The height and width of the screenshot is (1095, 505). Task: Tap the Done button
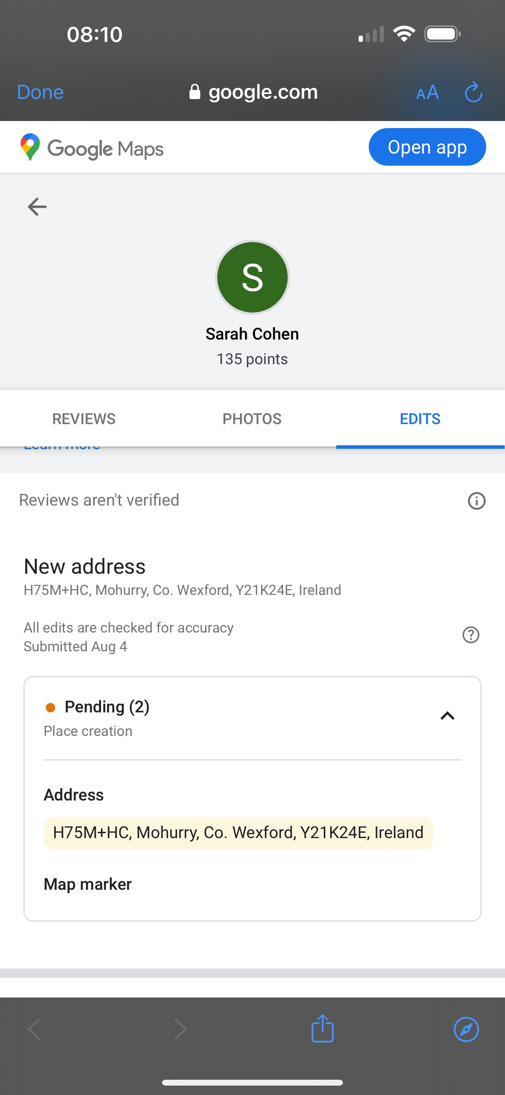(x=40, y=92)
